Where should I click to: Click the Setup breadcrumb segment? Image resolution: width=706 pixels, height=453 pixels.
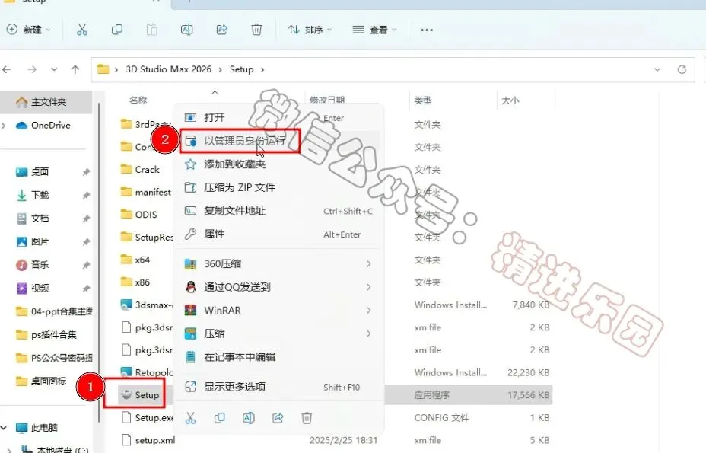[241, 69]
